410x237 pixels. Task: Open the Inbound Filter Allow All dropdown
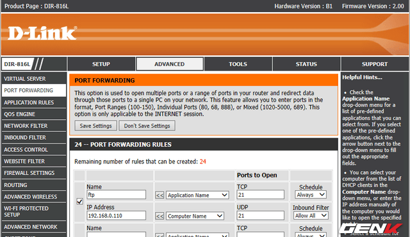coord(311,216)
